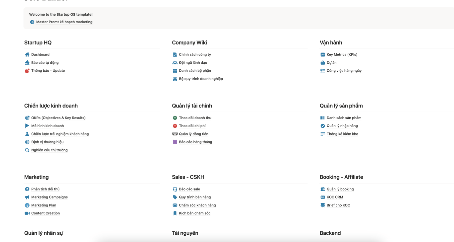Open the Marketing Plan page

point(44,205)
